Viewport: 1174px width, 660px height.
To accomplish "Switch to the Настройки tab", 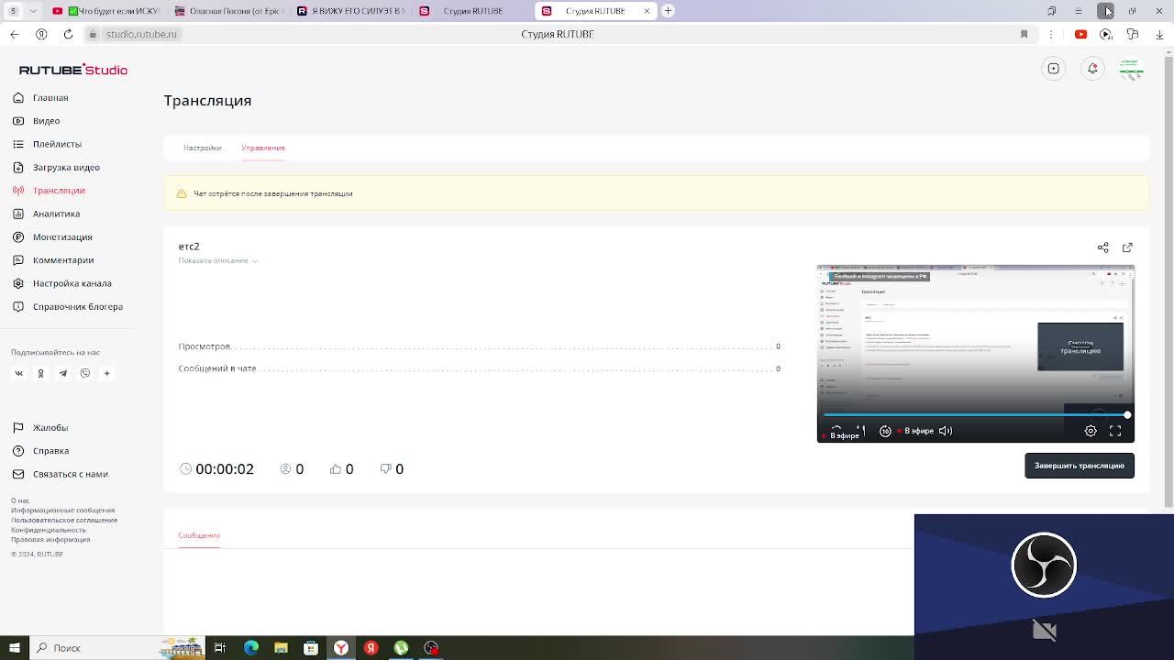I will coord(202,148).
